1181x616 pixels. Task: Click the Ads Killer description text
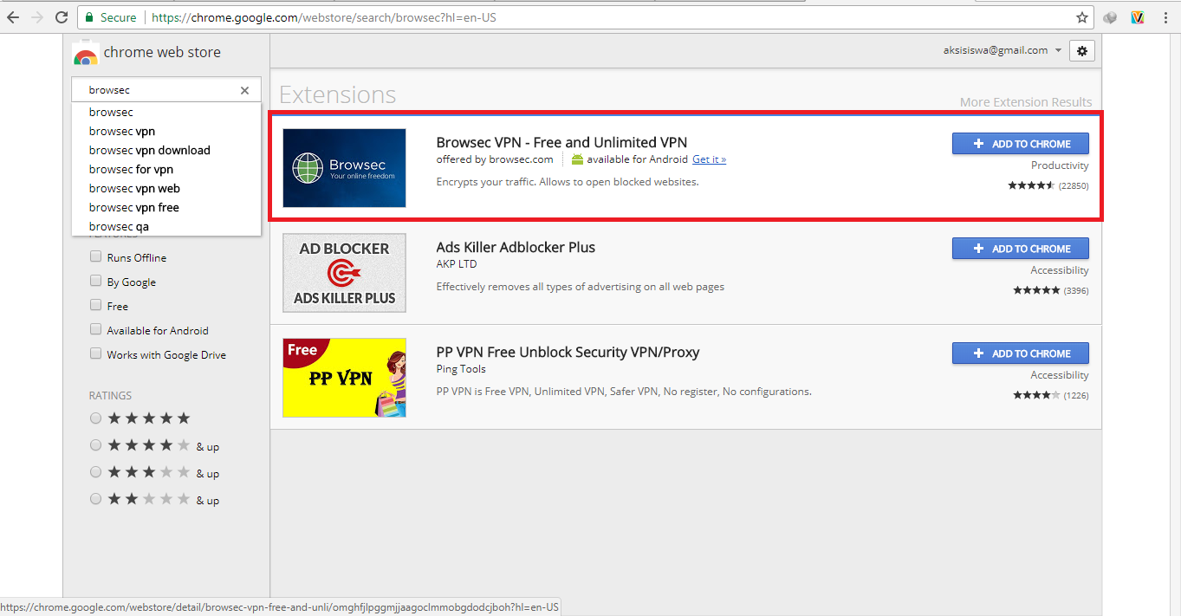click(581, 287)
